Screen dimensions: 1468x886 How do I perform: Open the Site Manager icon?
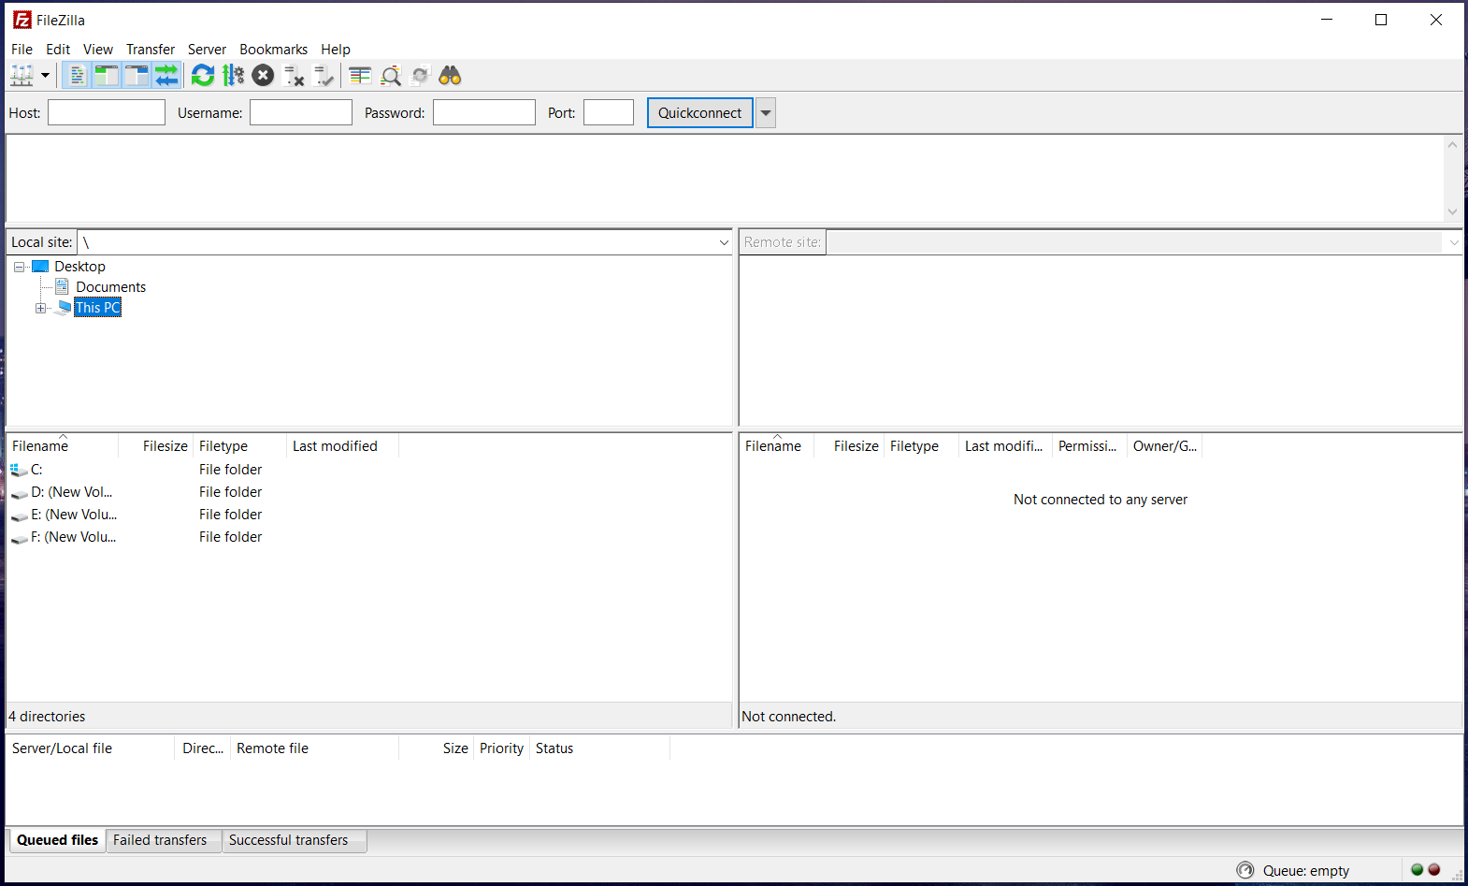(x=22, y=76)
